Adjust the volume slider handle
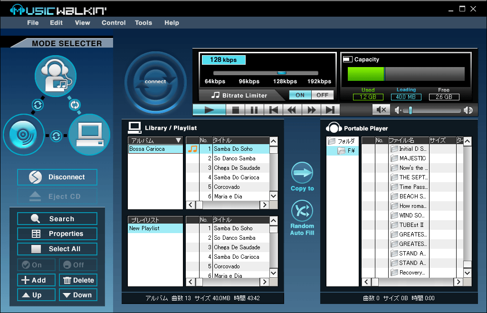The width and height of the screenshot is (487, 313). (x=411, y=110)
